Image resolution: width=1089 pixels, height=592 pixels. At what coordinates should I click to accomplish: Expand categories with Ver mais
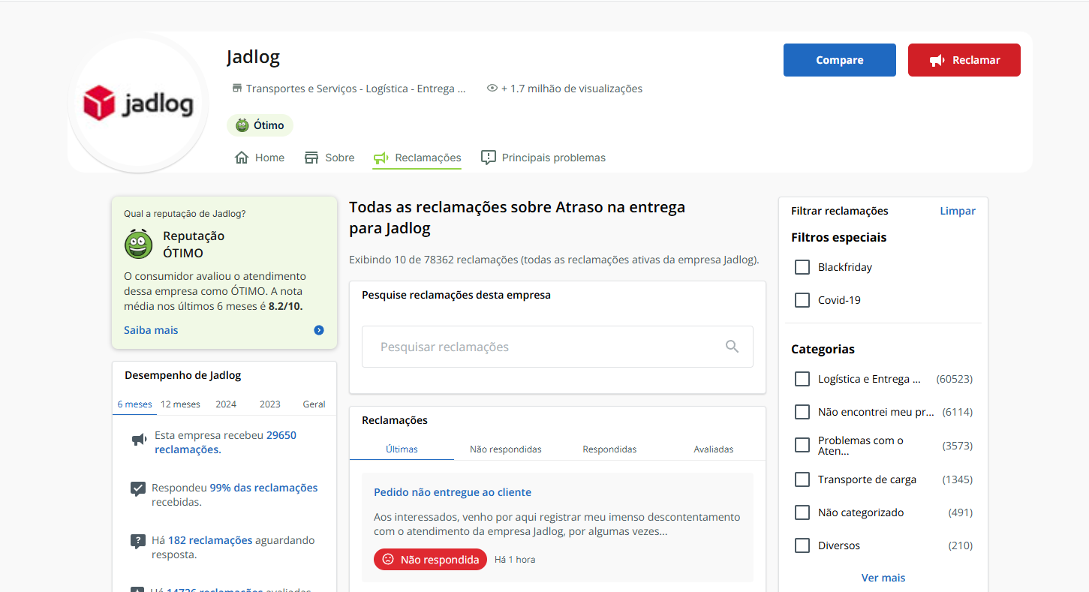[x=883, y=578]
